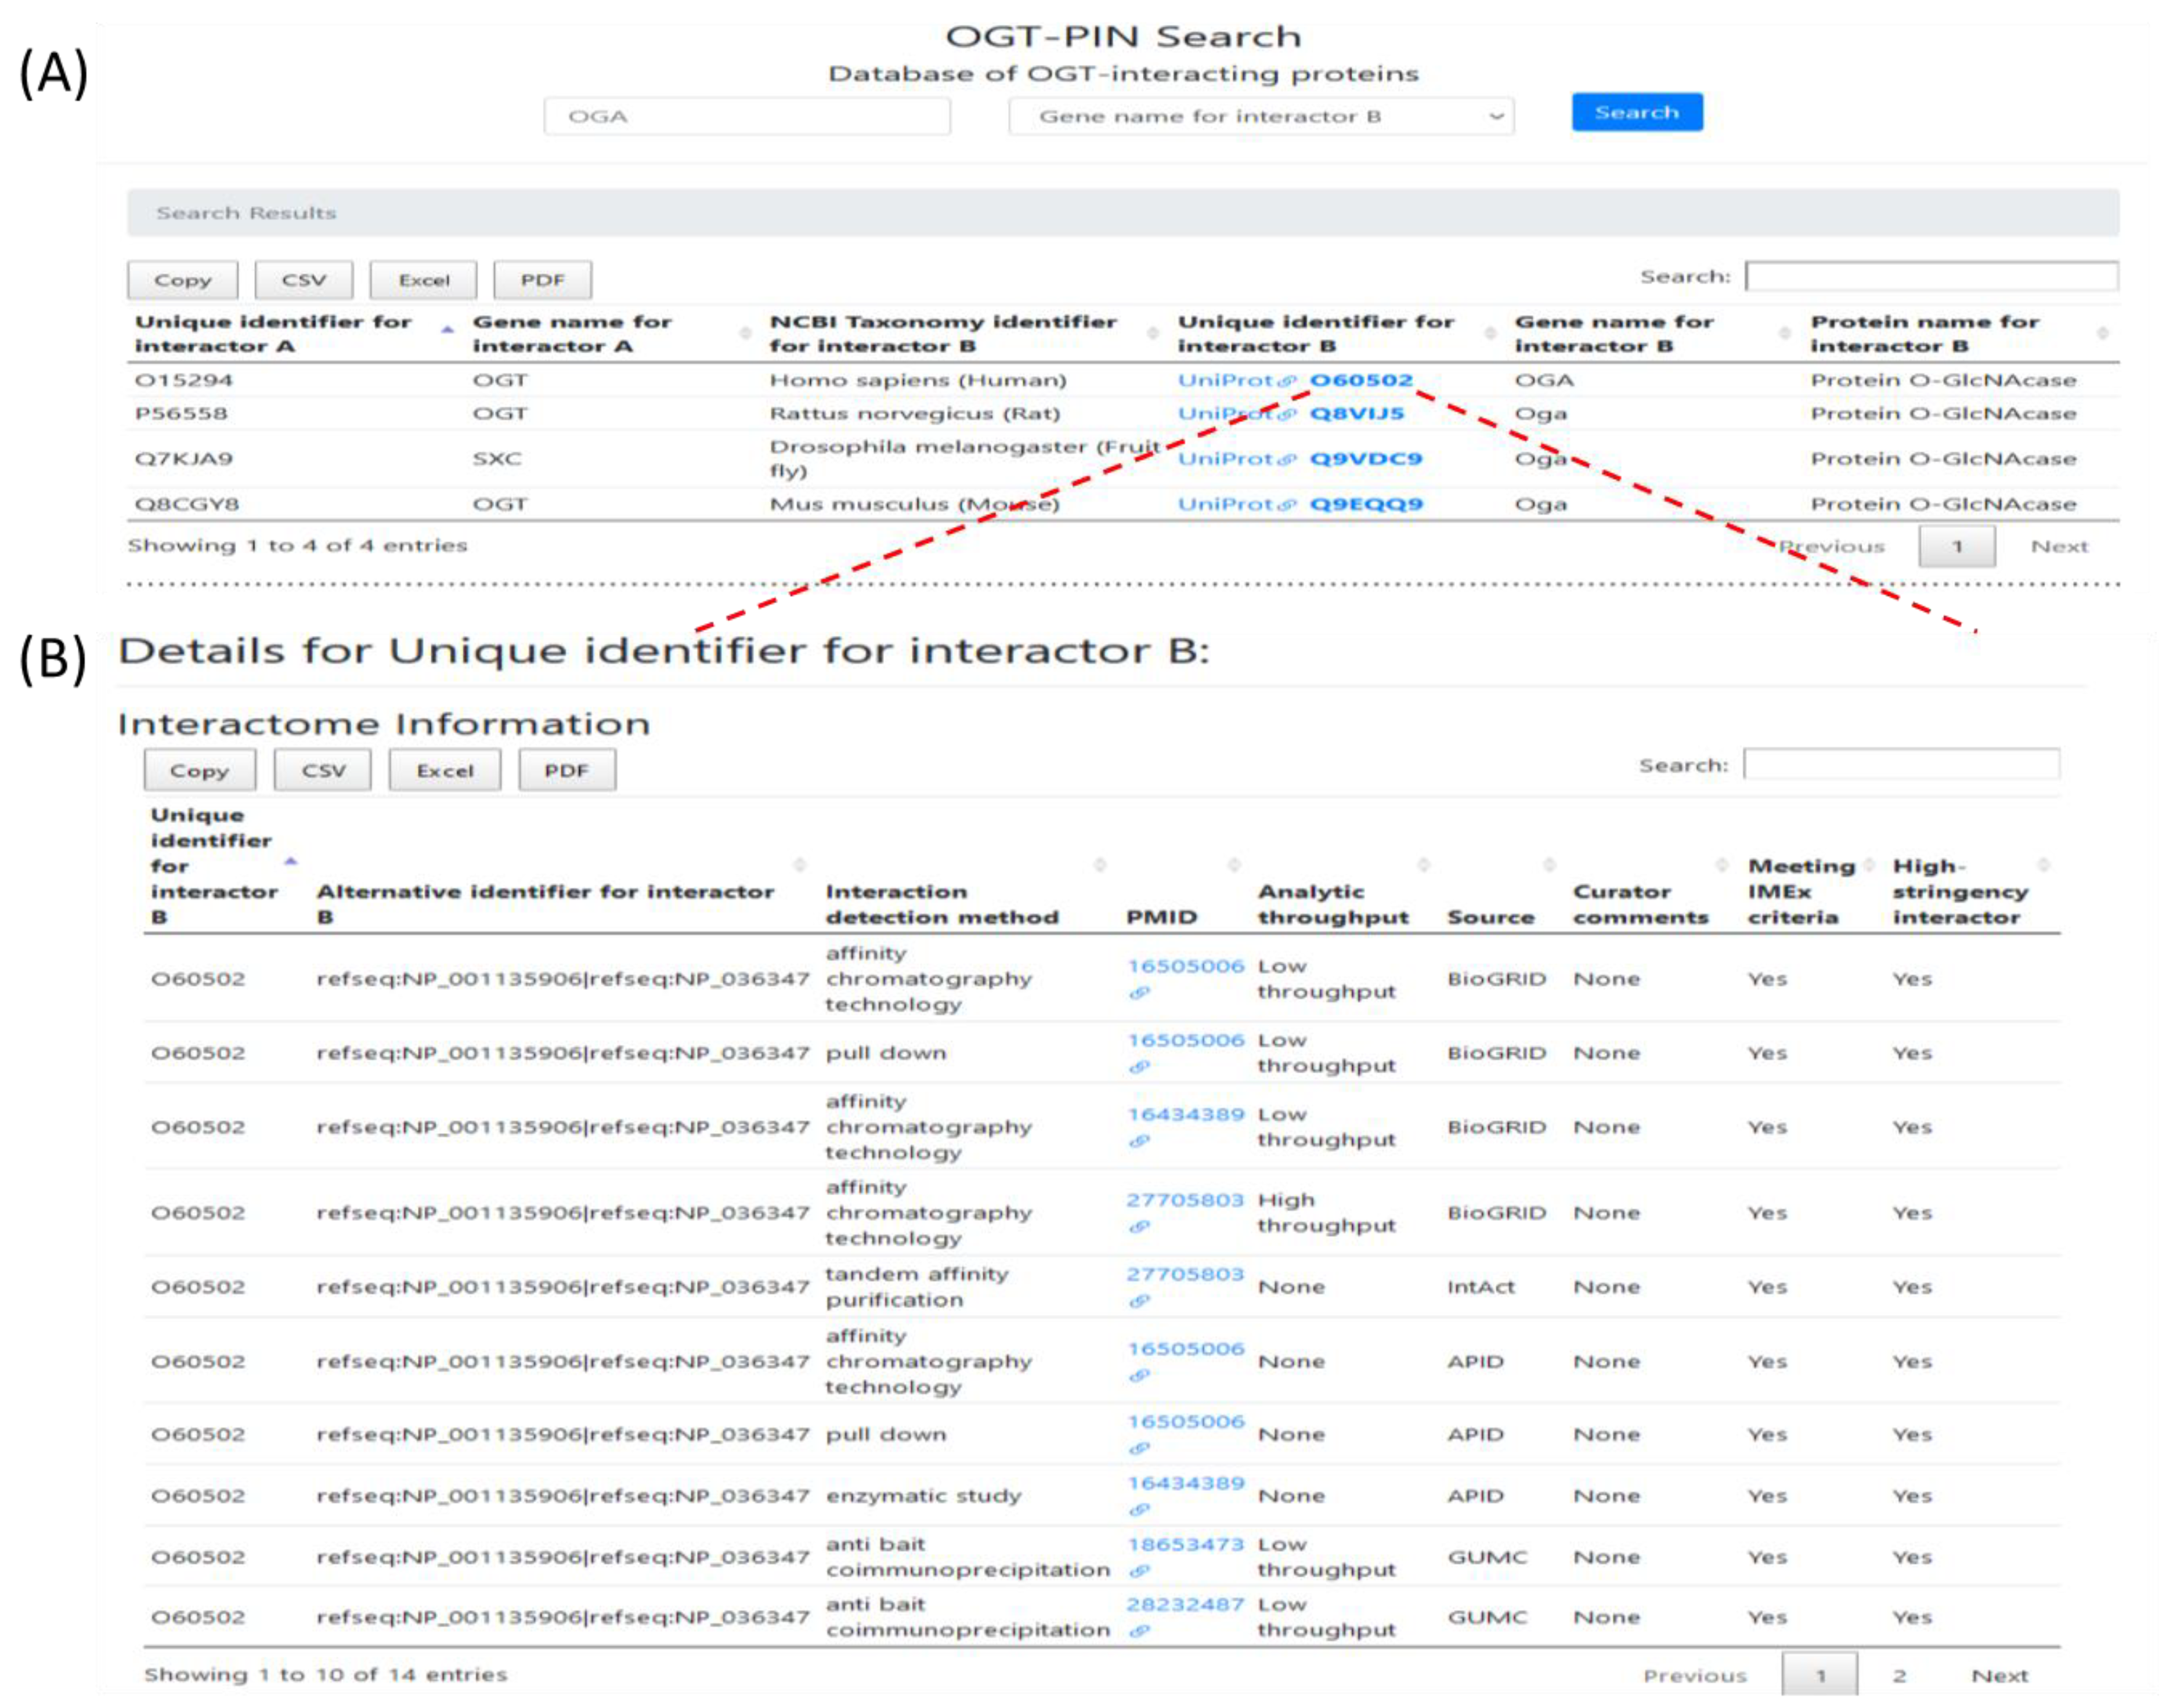Click the top table Excel export button

(x=423, y=280)
